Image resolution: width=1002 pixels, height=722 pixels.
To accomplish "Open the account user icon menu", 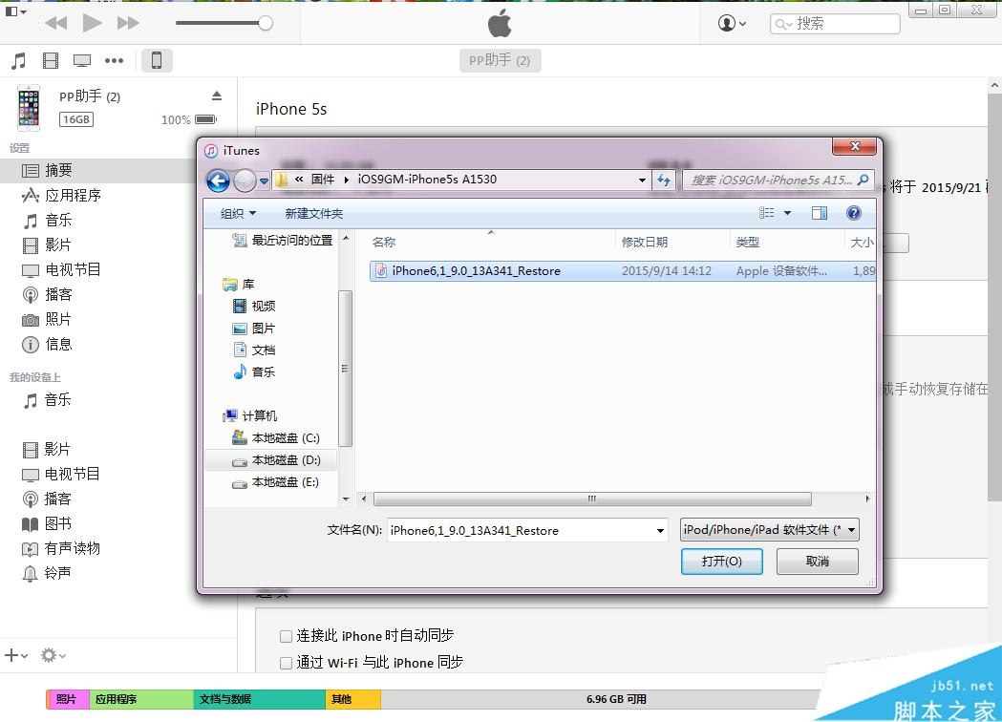I will click(732, 24).
